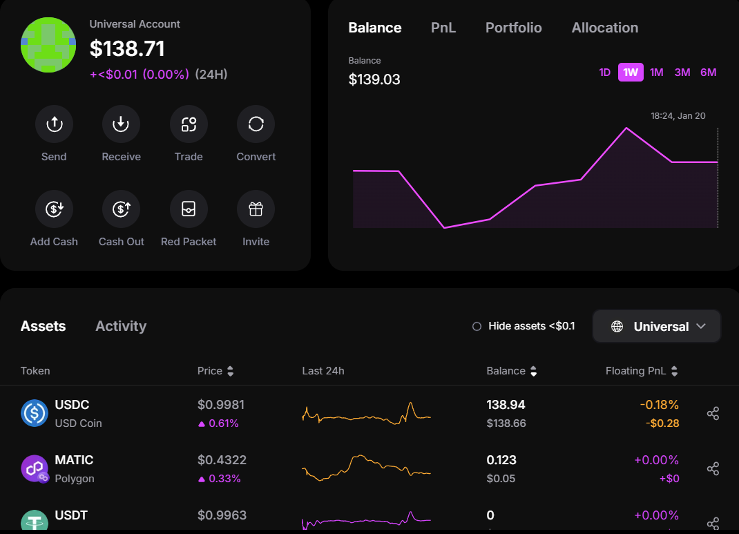The width and height of the screenshot is (739, 534).
Task: Click the Send icon
Action: [54, 123]
